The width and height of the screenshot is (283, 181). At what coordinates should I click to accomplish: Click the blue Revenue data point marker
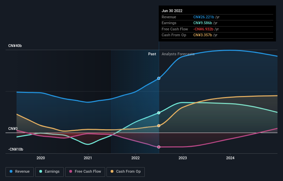point(159,78)
